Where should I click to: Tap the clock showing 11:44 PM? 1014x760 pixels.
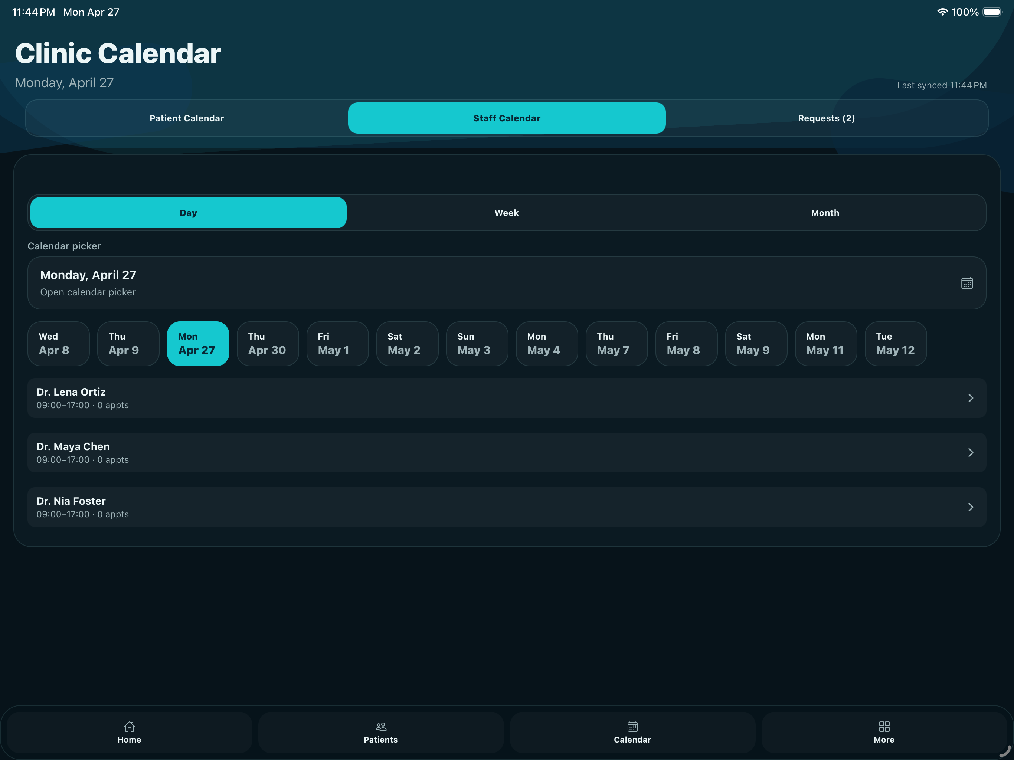click(x=32, y=12)
